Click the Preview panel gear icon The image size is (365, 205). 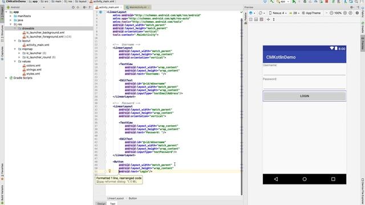coord(351,7)
